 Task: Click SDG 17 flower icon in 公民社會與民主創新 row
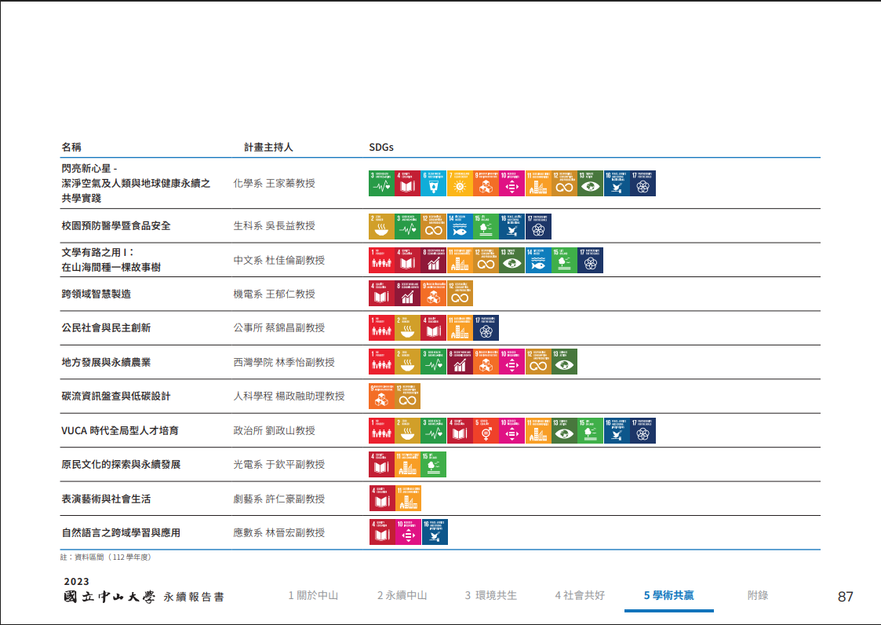point(486,328)
